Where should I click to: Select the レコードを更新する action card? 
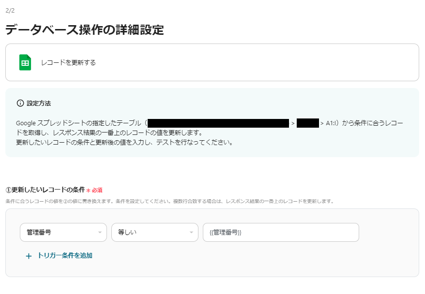tap(212, 62)
